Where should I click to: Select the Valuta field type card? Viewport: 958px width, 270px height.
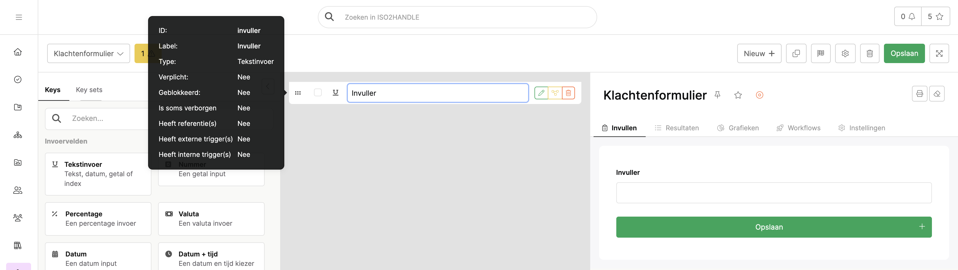click(211, 219)
